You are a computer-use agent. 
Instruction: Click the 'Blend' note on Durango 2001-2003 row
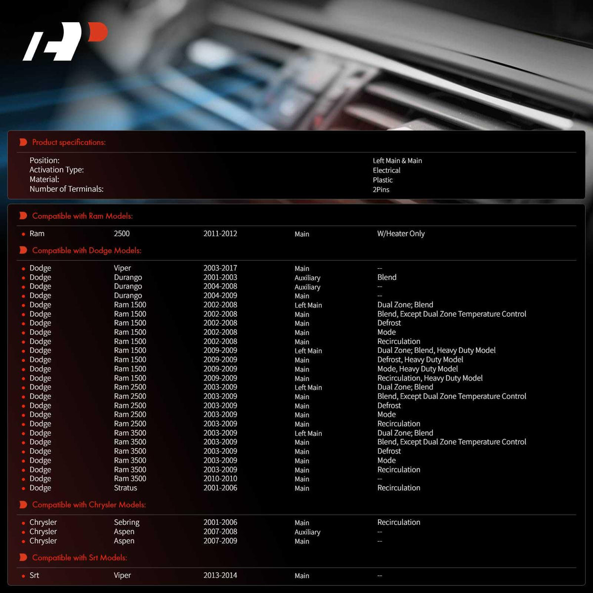tap(387, 277)
